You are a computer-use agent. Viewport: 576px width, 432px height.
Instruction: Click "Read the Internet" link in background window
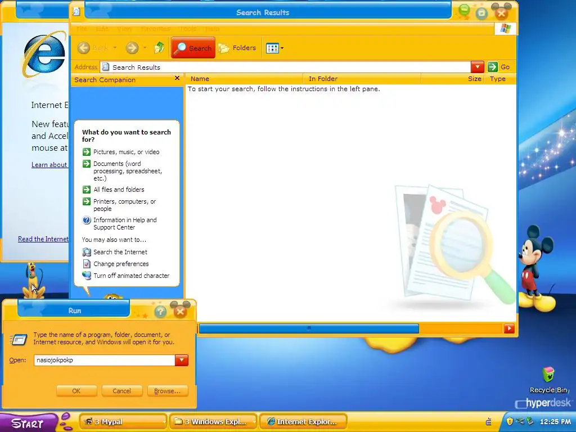[43, 239]
